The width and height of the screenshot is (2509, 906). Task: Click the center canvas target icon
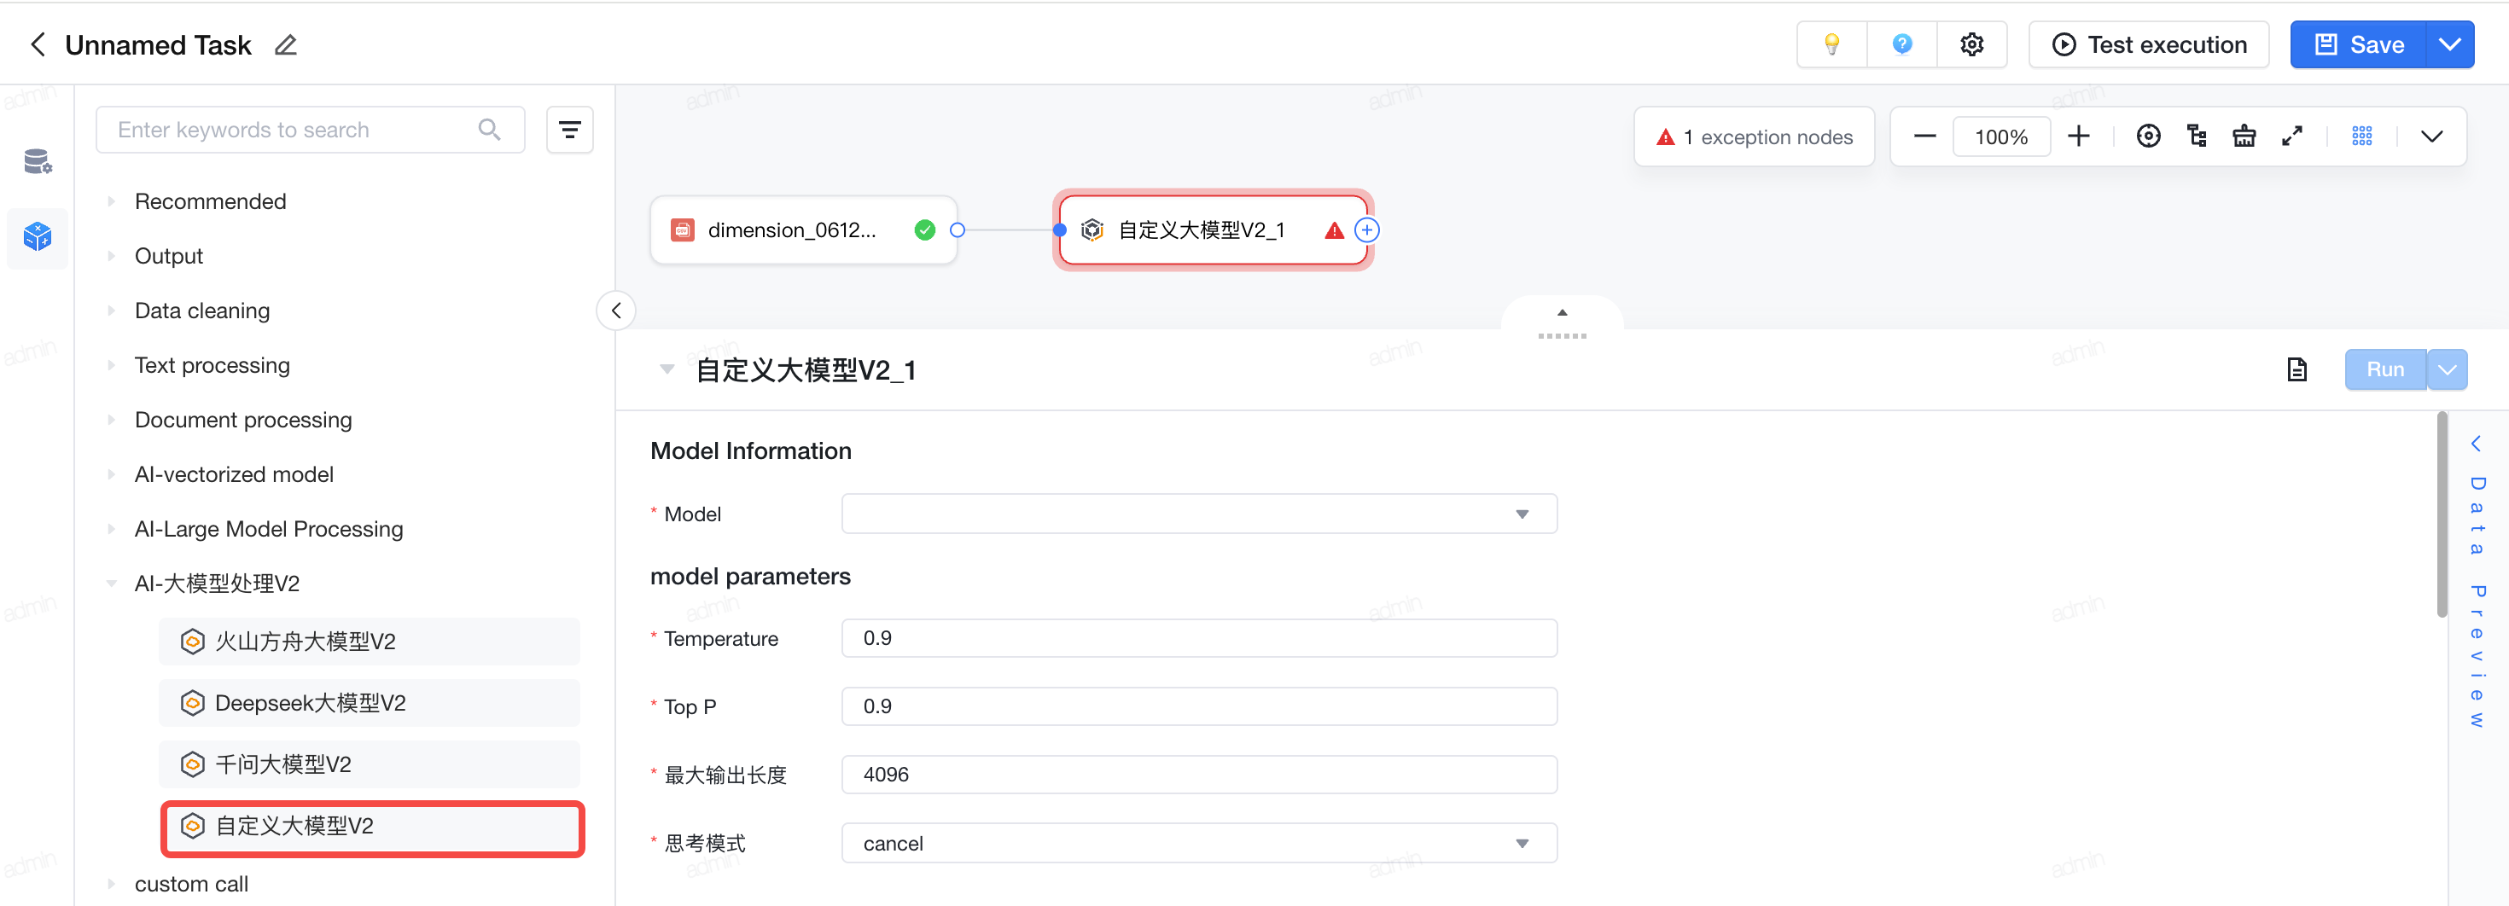click(x=2148, y=136)
